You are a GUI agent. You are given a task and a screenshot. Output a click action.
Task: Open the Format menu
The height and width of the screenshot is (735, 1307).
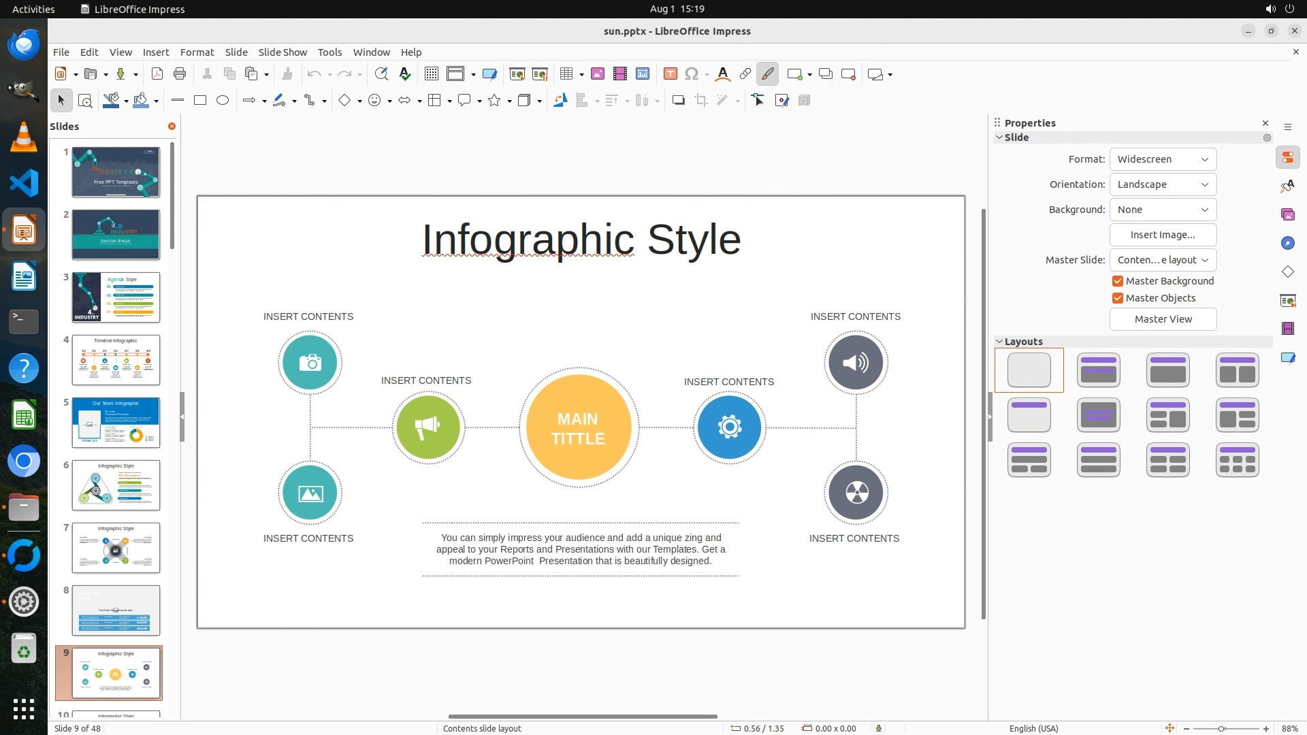click(x=197, y=52)
